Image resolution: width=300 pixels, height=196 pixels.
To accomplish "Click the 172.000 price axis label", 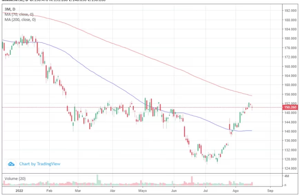I will (x=290, y=57).
